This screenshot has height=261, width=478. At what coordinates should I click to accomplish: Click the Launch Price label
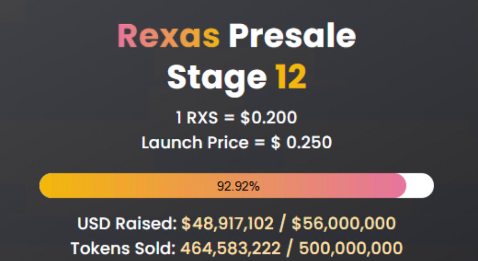pyautogui.click(x=195, y=143)
